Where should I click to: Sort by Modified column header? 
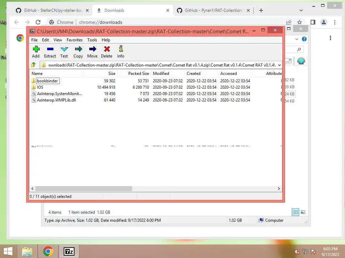click(x=168, y=74)
